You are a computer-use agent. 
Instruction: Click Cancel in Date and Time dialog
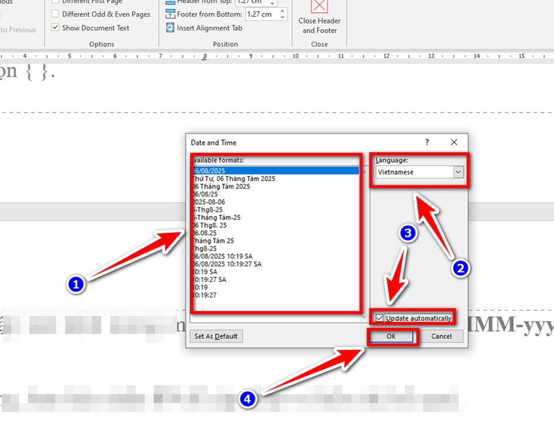coord(441,336)
